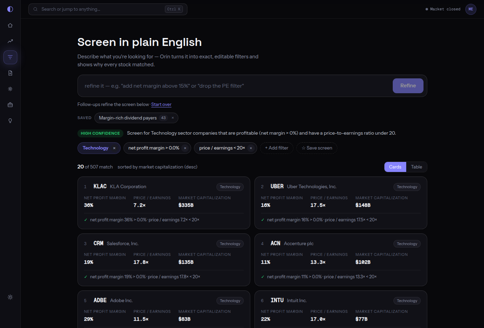The image size is (484, 328).
Task: Click the Orin half-moon logo icon
Action: [10, 9]
